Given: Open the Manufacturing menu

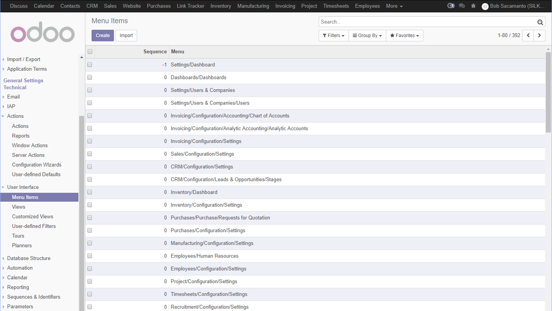Looking at the screenshot, I should tap(253, 6).
